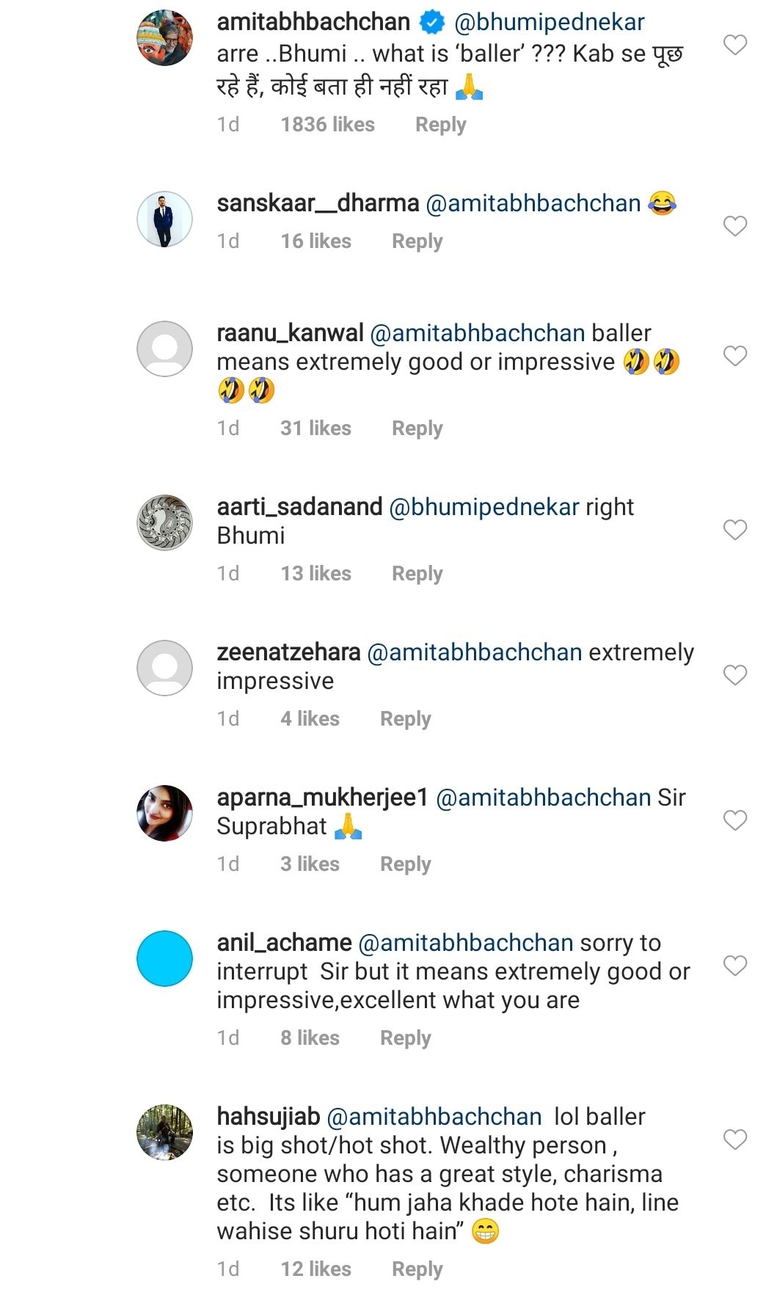Reply to hahsujiab's comment

pos(417,1269)
